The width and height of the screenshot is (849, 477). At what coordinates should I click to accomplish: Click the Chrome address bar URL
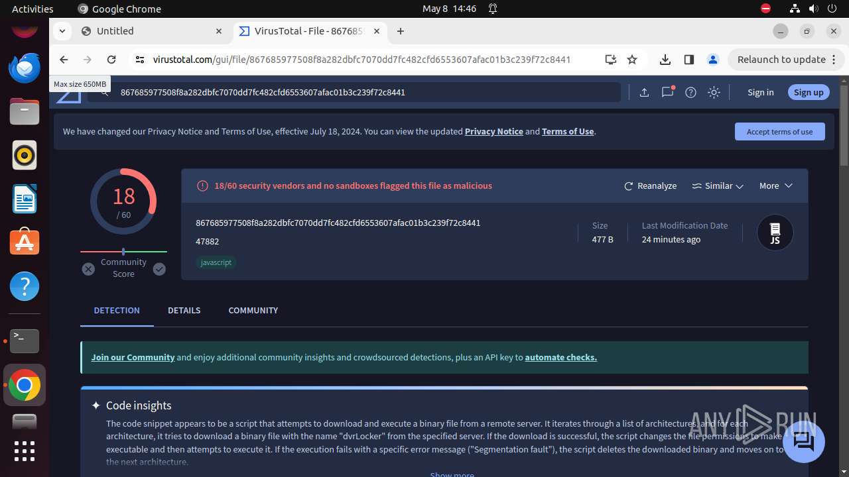361,60
